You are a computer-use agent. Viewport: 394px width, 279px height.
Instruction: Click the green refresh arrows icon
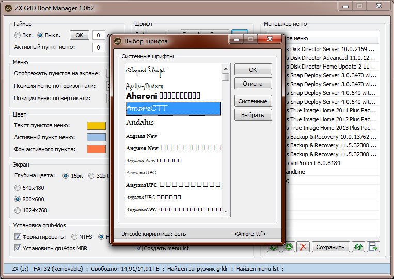point(358,247)
